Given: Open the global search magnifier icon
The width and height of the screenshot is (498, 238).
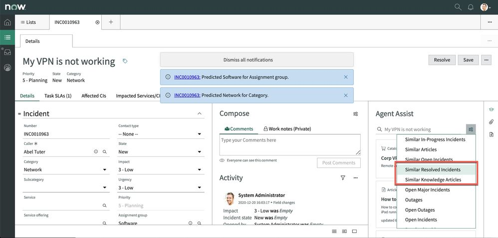Looking at the screenshot, I should (x=458, y=7).
